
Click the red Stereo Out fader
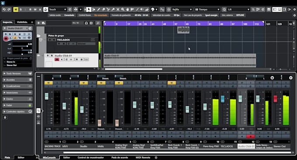pyautogui.click(x=276, y=99)
